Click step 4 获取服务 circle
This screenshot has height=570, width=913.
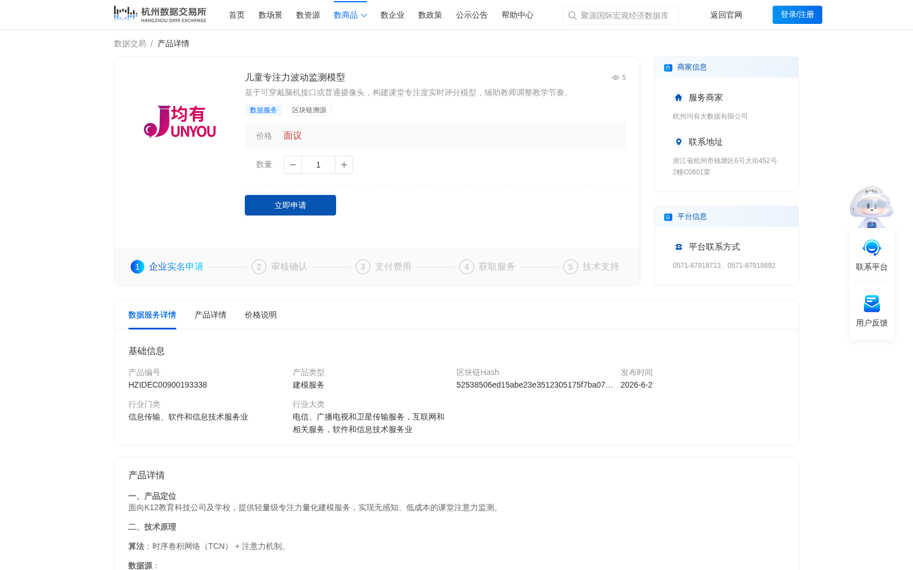point(467,267)
